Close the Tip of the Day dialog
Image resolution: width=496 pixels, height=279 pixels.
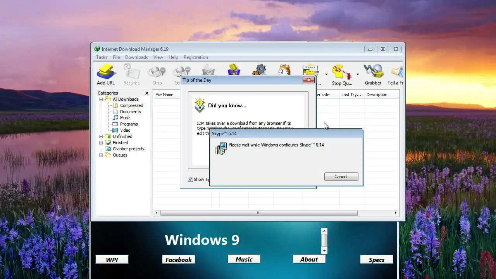click(x=308, y=80)
